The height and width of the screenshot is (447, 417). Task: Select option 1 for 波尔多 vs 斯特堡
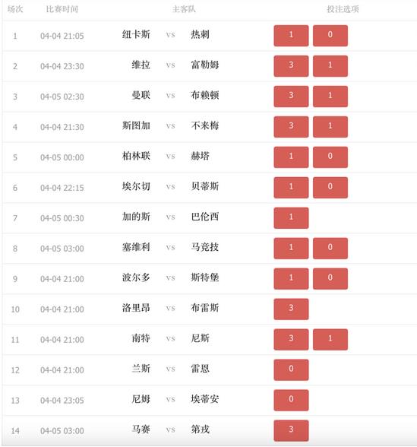[x=291, y=279]
